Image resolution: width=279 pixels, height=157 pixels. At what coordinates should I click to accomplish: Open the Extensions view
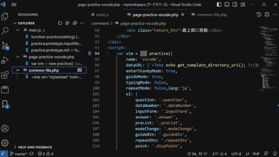point(5,75)
